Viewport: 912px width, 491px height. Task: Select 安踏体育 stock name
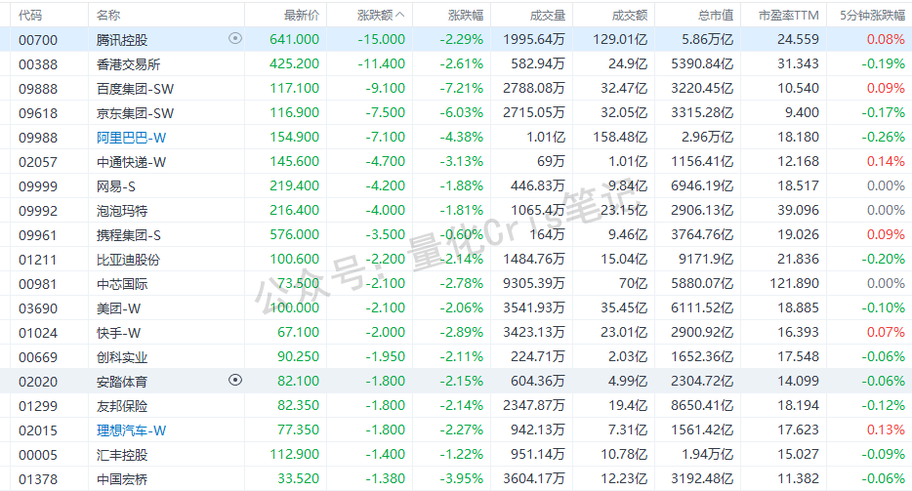tap(122, 382)
